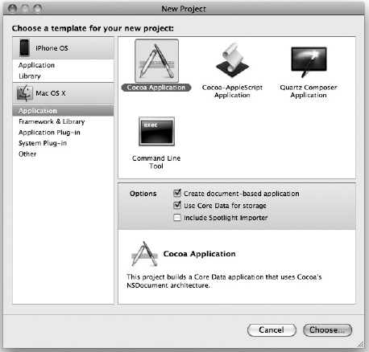Pick the Quartz Composer Application template icon

tap(309, 62)
